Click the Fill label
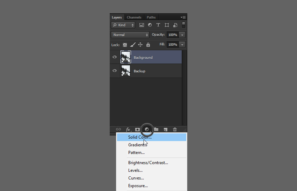The width and height of the screenshot is (297, 191). pos(162,44)
